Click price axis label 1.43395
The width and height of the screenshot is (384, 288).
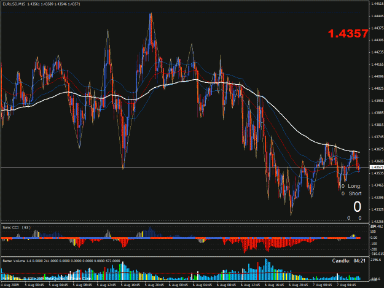pos(377,197)
